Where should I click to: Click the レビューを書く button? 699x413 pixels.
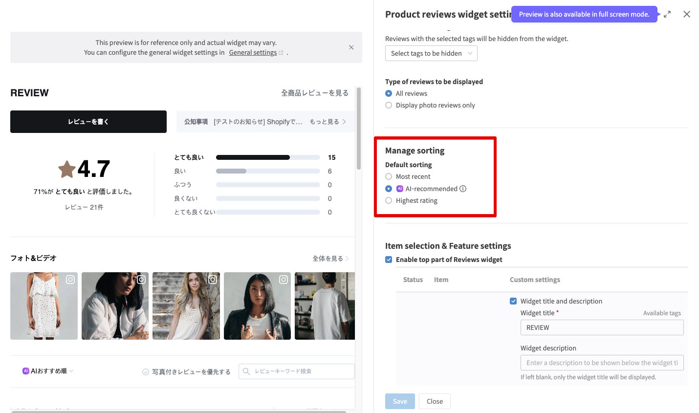tap(88, 122)
